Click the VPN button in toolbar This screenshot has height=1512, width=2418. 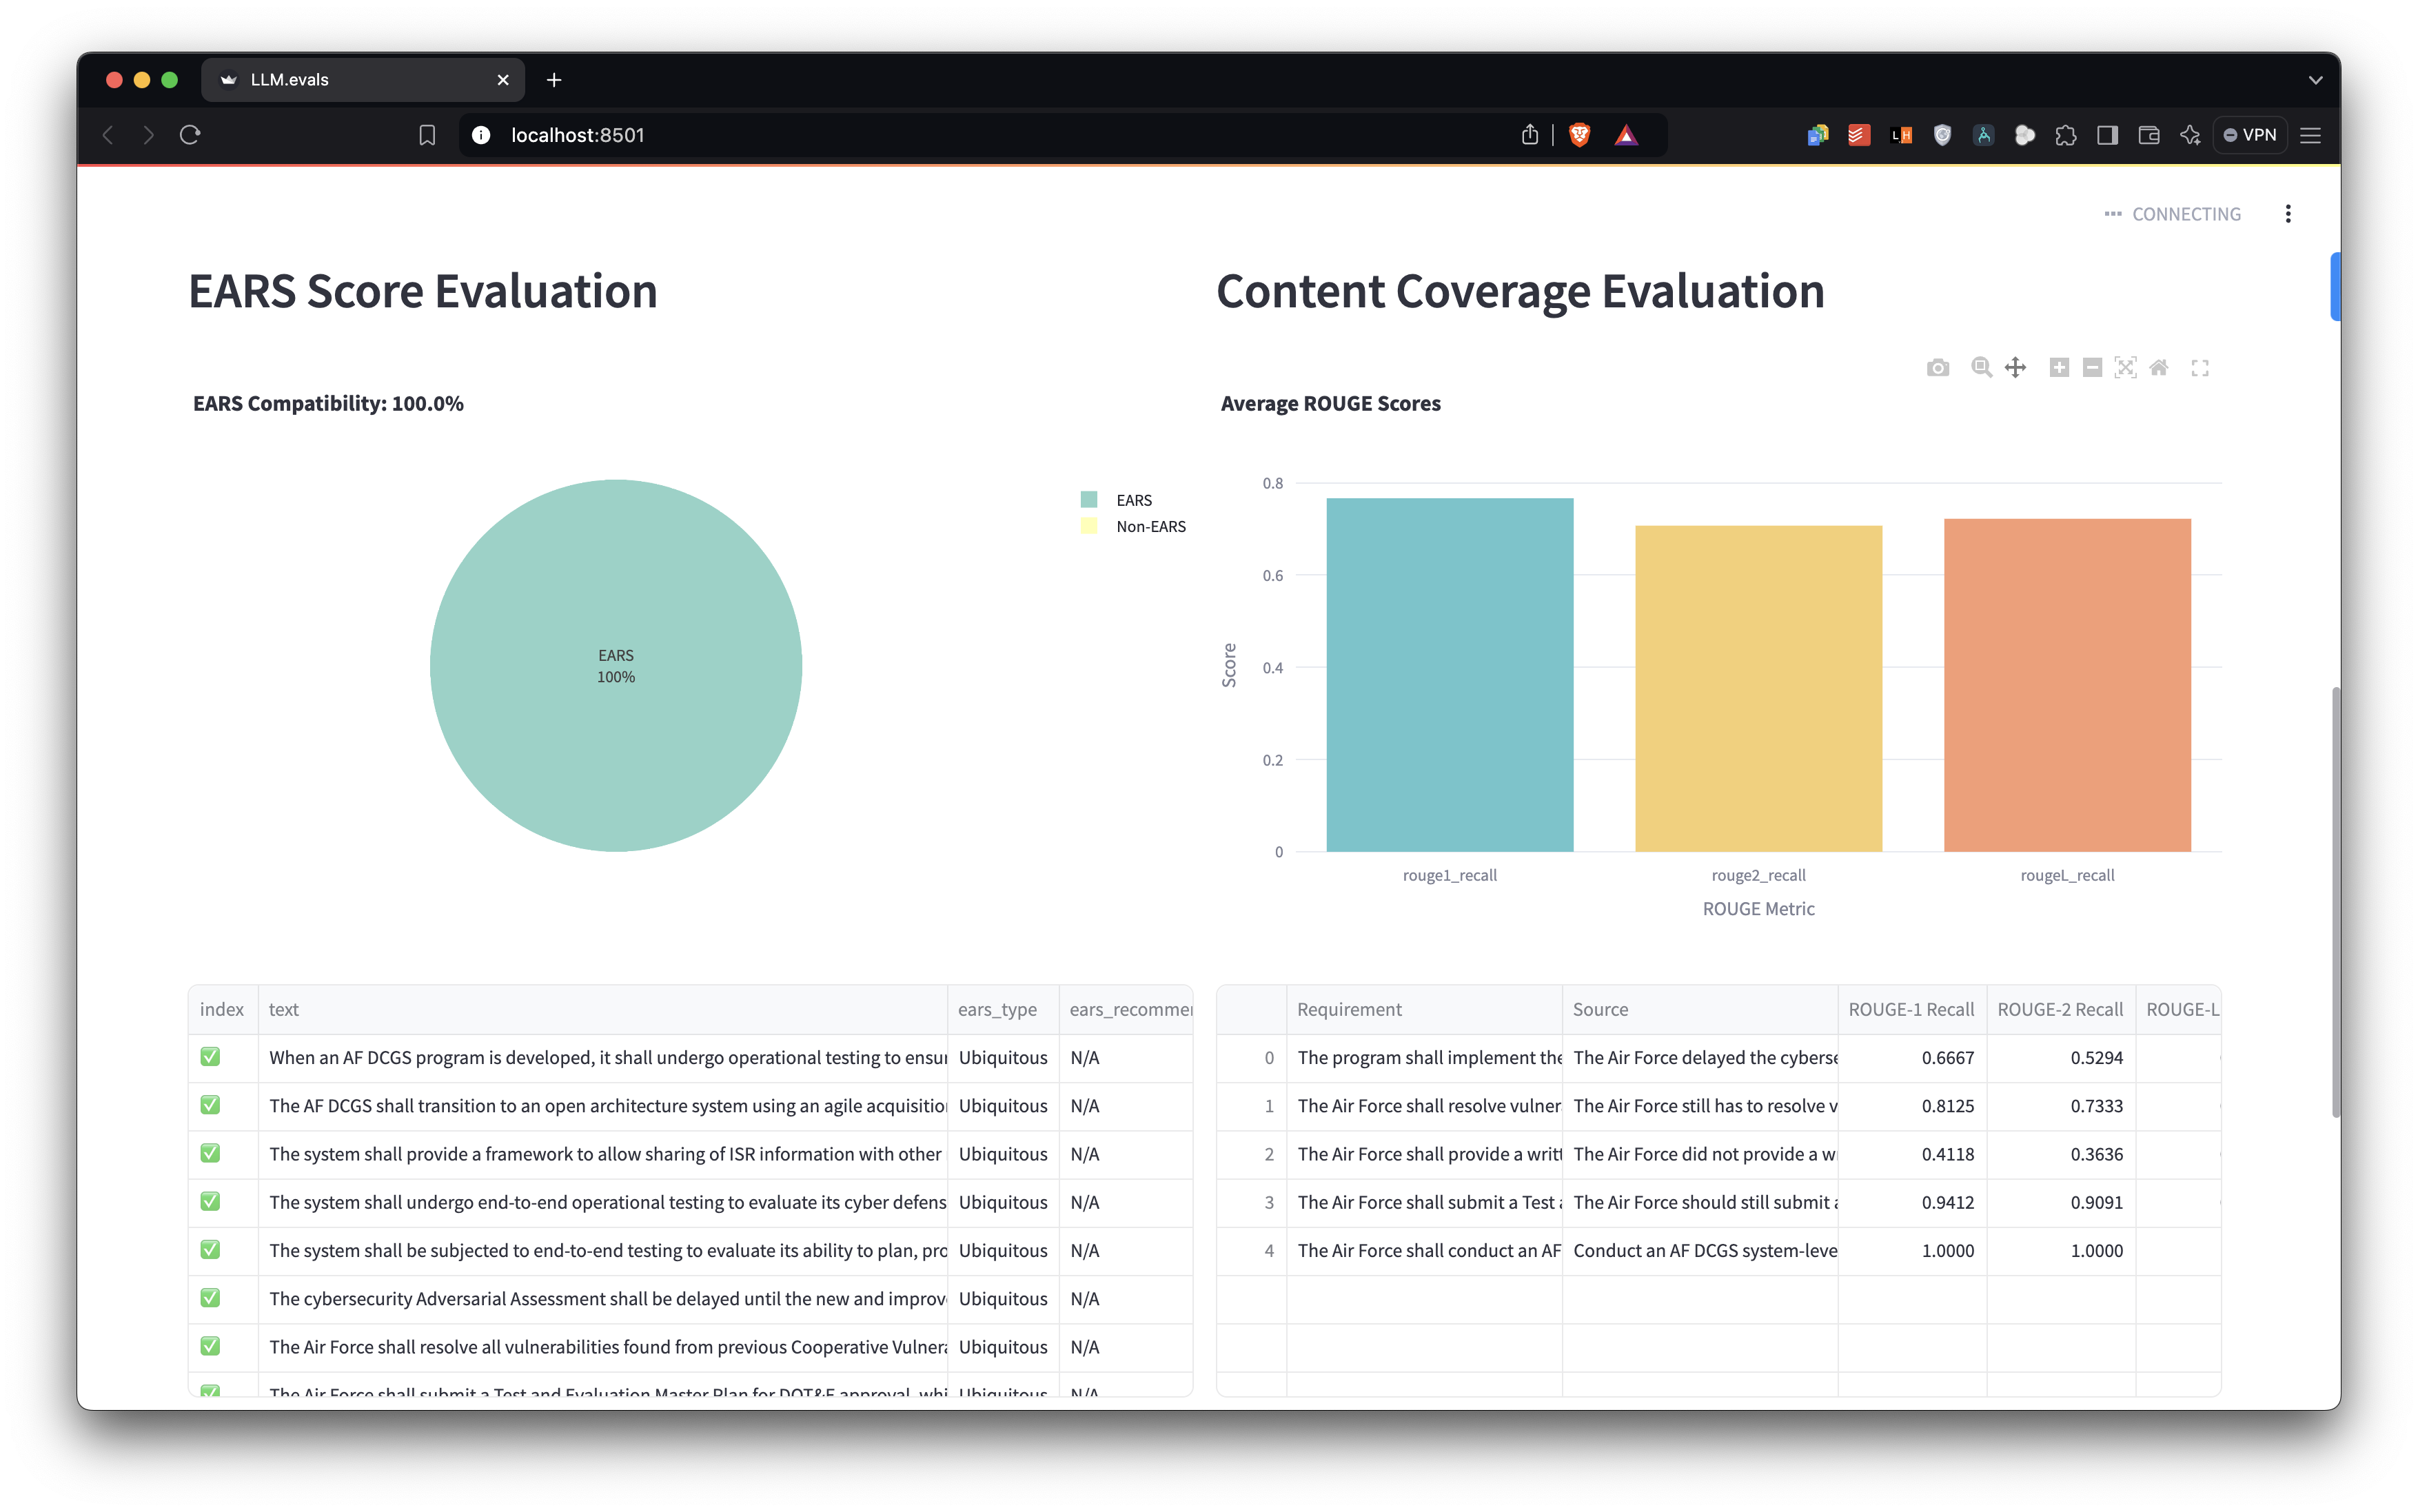[x=2250, y=135]
